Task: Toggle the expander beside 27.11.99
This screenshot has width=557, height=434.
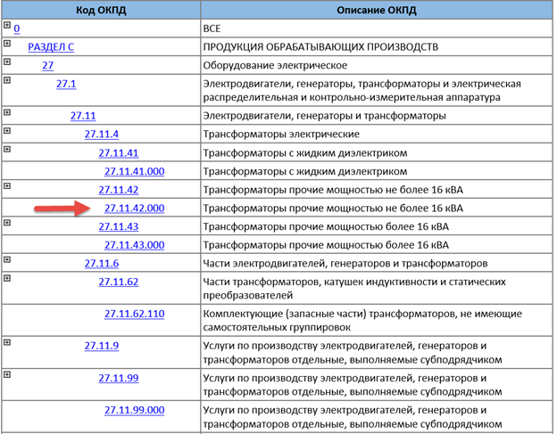Action: click(7, 375)
